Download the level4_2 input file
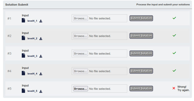 41,39
